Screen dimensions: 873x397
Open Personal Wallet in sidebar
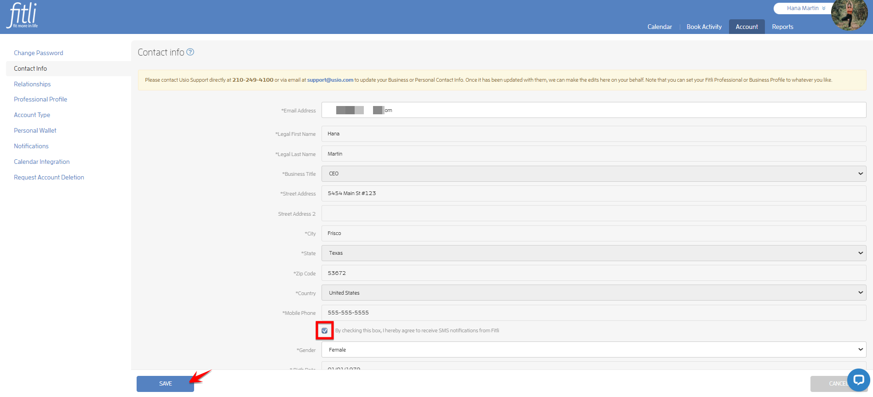pyautogui.click(x=35, y=130)
